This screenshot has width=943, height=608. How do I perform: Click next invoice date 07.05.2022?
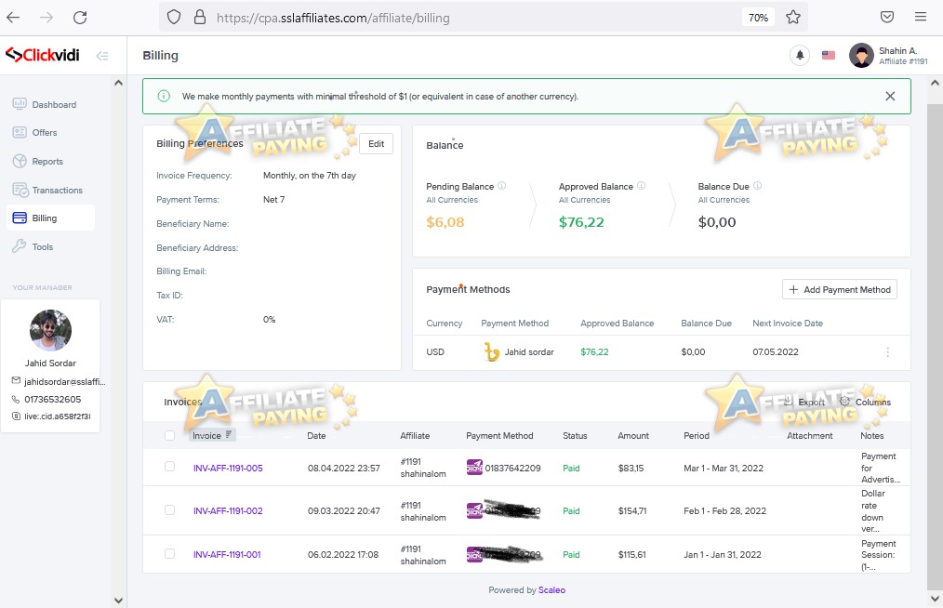tap(776, 351)
